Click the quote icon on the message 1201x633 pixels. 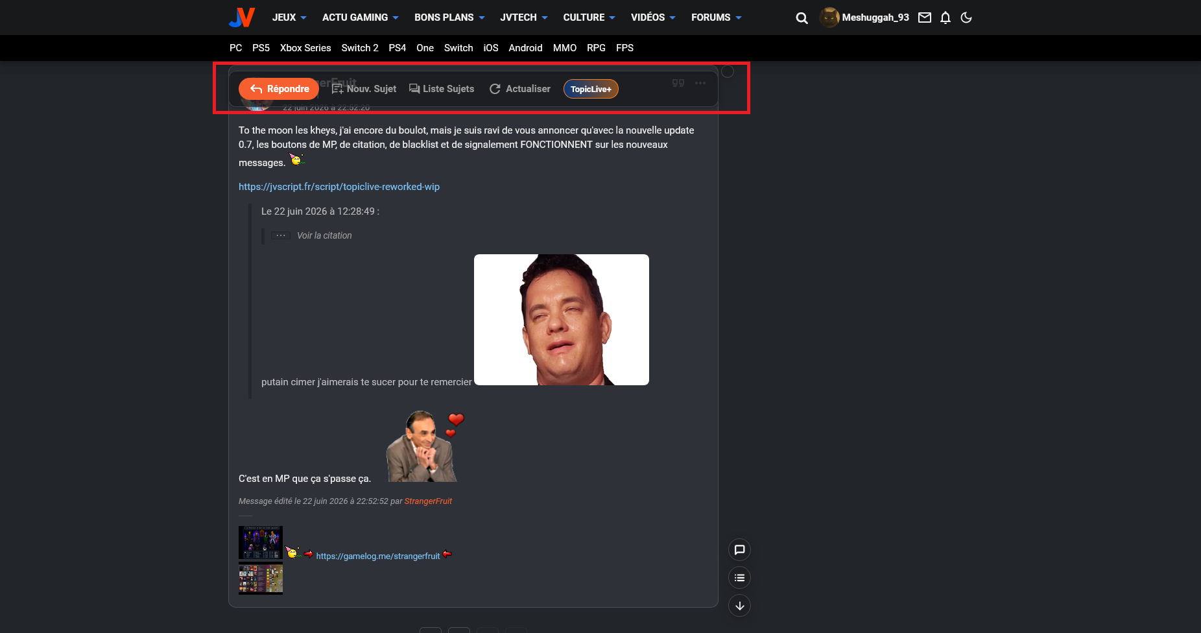click(x=678, y=83)
